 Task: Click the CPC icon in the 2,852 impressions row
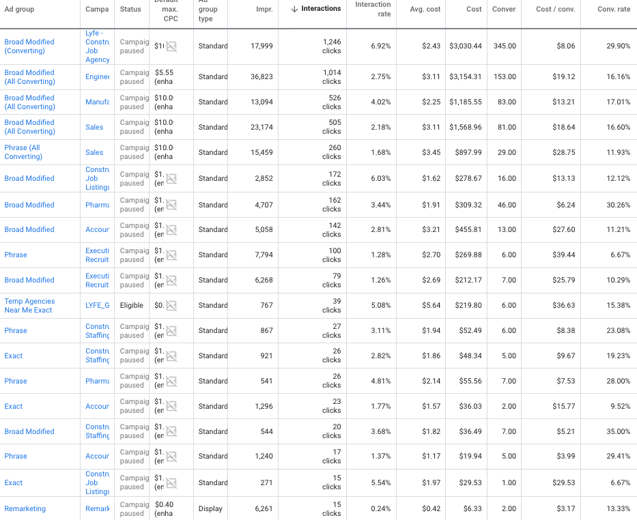click(171, 179)
